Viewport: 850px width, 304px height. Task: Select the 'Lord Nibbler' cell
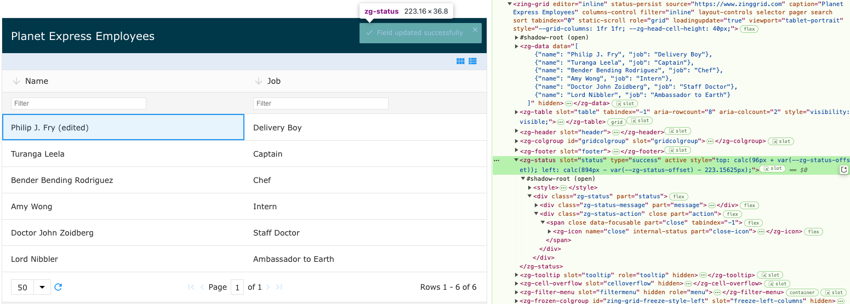[x=123, y=259]
